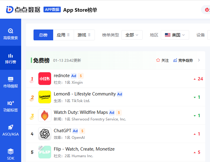Click the APP数据 badge in header

[x=52, y=10]
